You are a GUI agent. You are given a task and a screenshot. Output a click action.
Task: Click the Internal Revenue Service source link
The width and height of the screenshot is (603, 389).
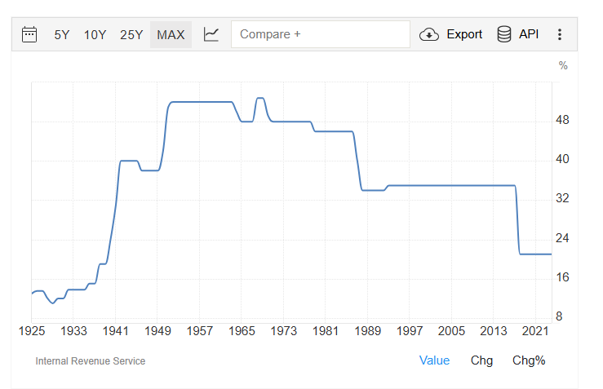(91, 360)
